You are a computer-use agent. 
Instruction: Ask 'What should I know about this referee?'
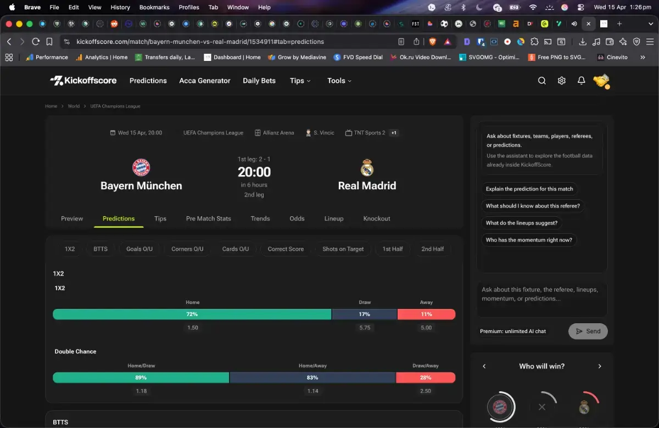point(533,206)
